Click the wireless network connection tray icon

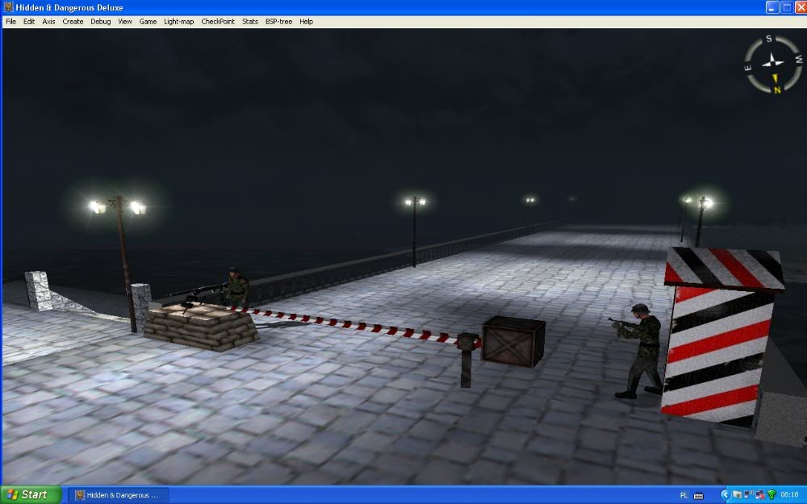tap(748, 494)
